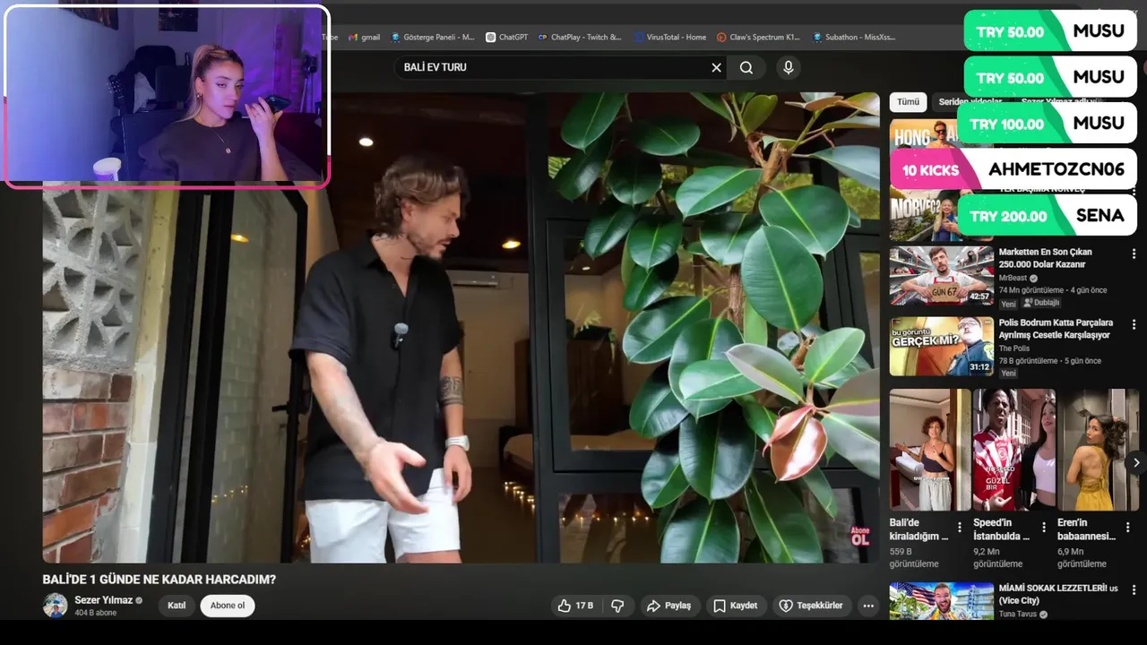Open the Claw's Spectrum K1 bookmark
This screenshot has width=1147, height=645.
759,38
